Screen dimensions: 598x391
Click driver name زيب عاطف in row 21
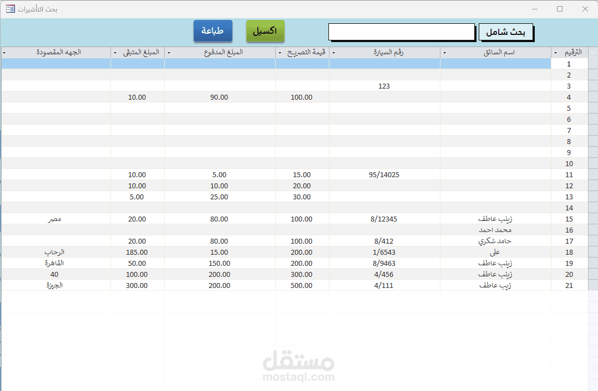(495, 285)
